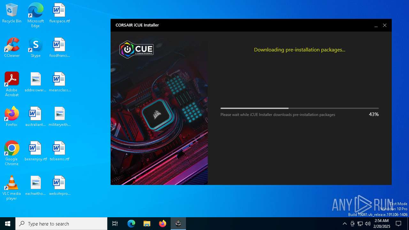Screen dimensions: 409x230
Task: Open Task View in the taskbar
Action: tap(115, 224)
